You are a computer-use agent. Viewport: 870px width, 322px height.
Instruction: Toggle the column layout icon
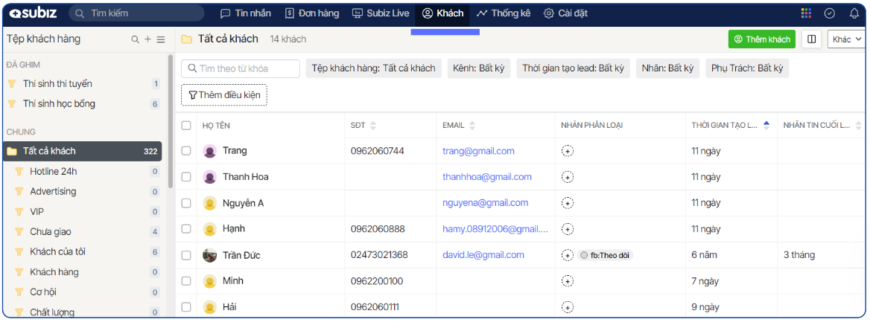point(811,39)
